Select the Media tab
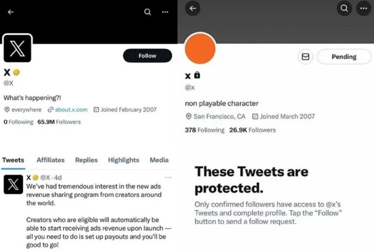Screen dimensions: 374x251 coord(159,160)
